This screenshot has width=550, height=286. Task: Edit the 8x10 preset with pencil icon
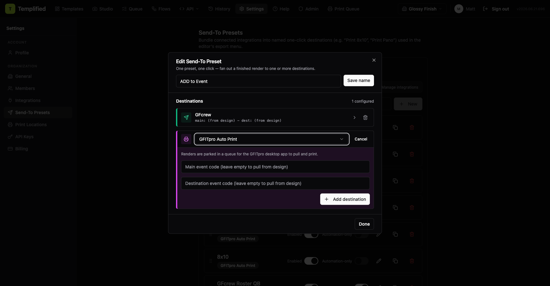[379, 261]
